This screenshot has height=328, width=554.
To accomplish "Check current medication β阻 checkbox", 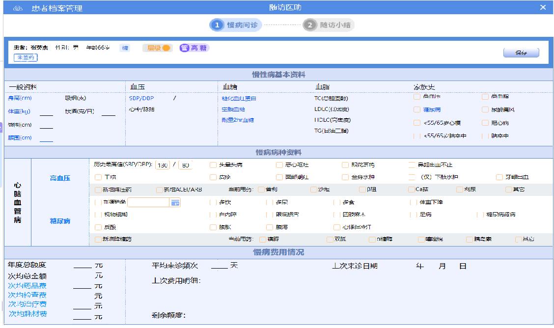I will point(362,190).
